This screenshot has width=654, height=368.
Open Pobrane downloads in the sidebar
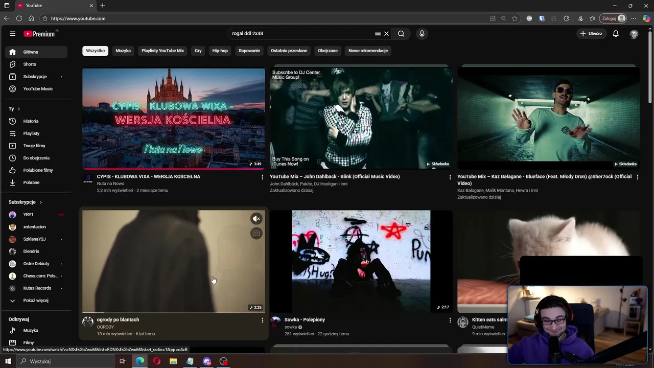[x=36, y=182]
